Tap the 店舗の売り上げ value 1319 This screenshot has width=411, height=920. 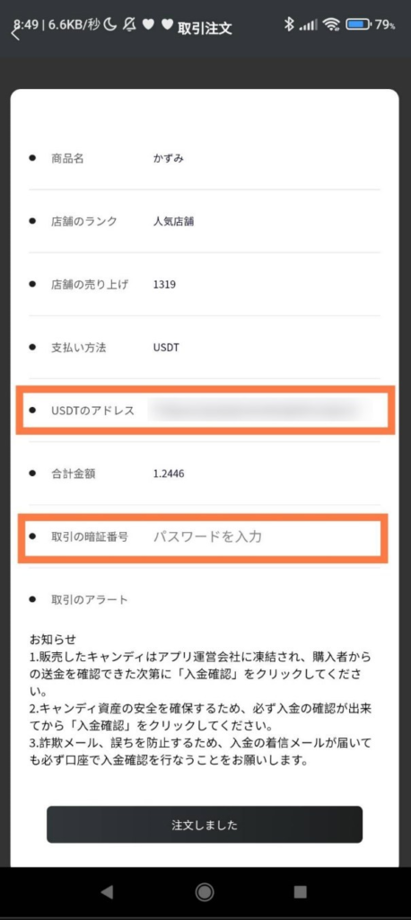click(x=164, y=285)
